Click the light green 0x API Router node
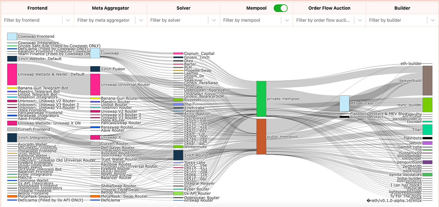439x207 pixels. click(178, 194)
